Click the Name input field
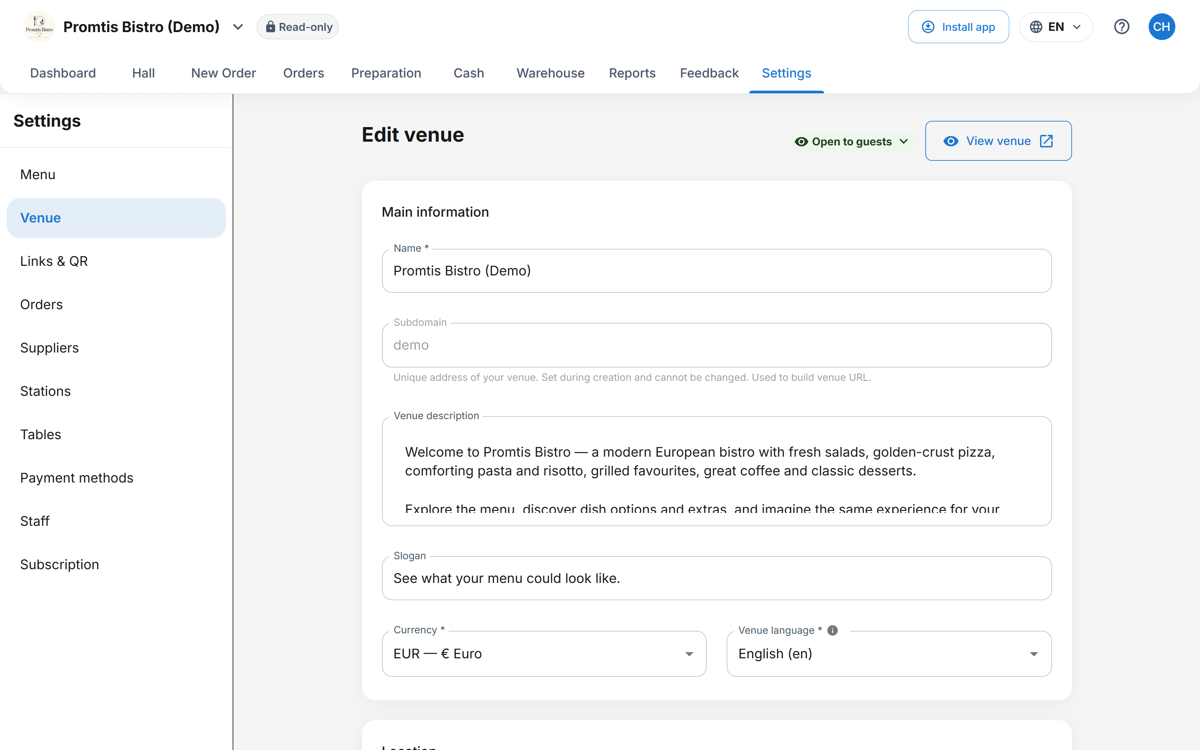 (717, 271)
